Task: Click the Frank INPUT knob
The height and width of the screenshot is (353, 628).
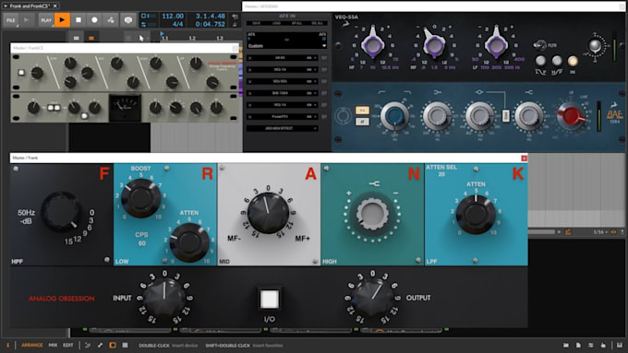Action: [x=164, y=299]
